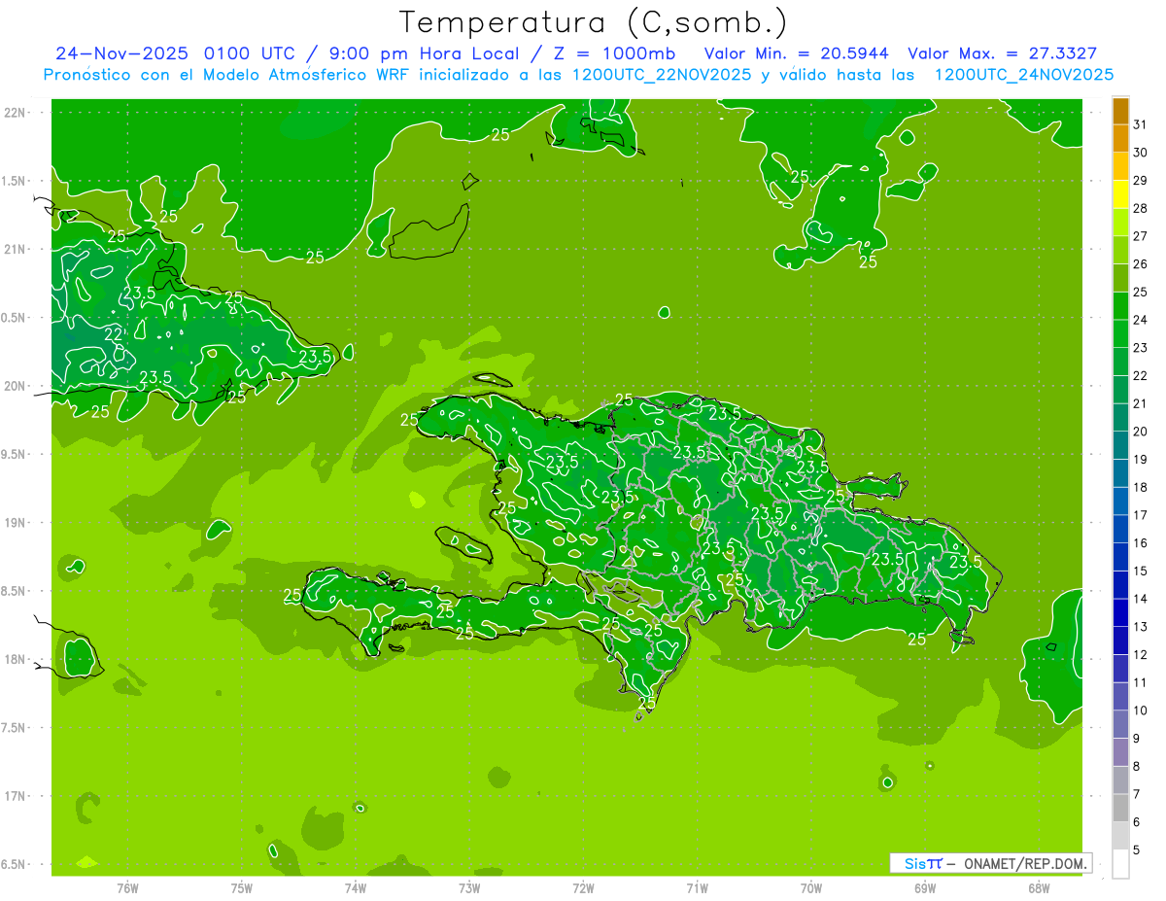Select the dark orange swatch above 31

[1120, 111]
